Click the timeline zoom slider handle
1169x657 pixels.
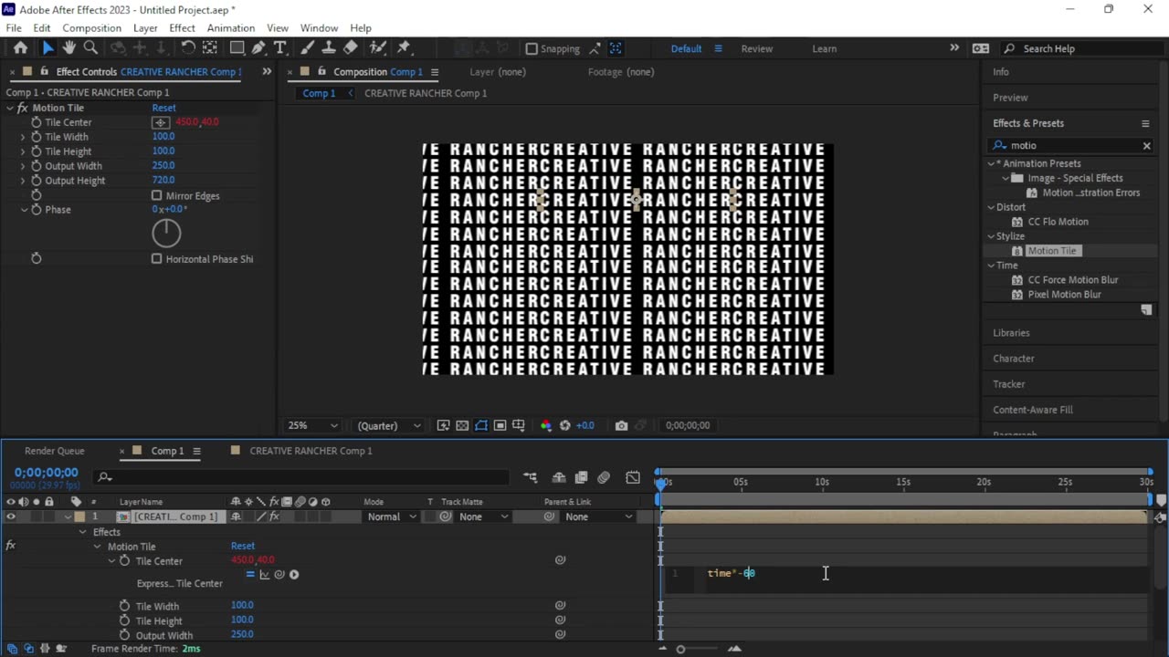(x=680, y=649)
